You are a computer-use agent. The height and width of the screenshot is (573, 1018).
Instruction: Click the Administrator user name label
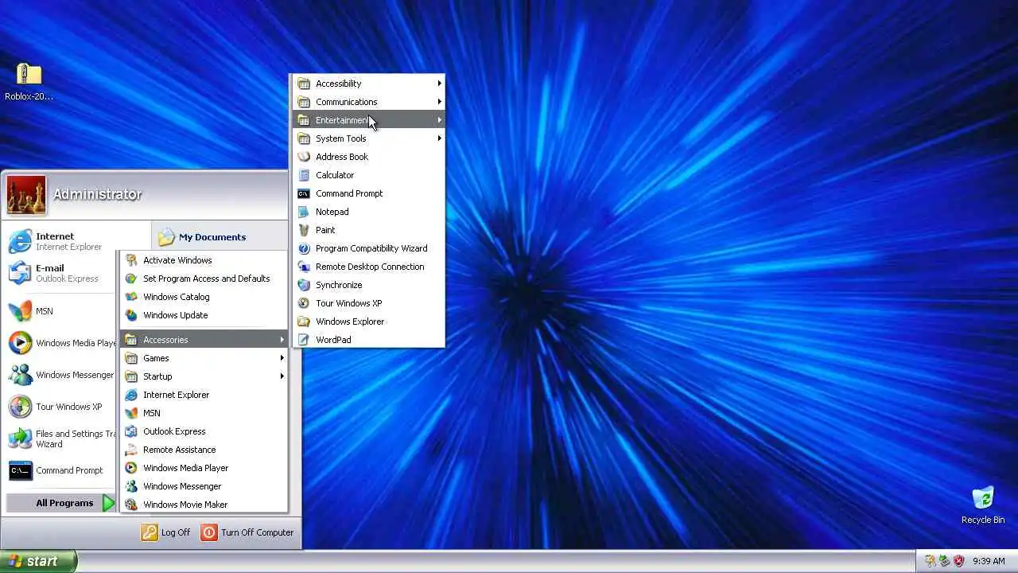point(97,194)
